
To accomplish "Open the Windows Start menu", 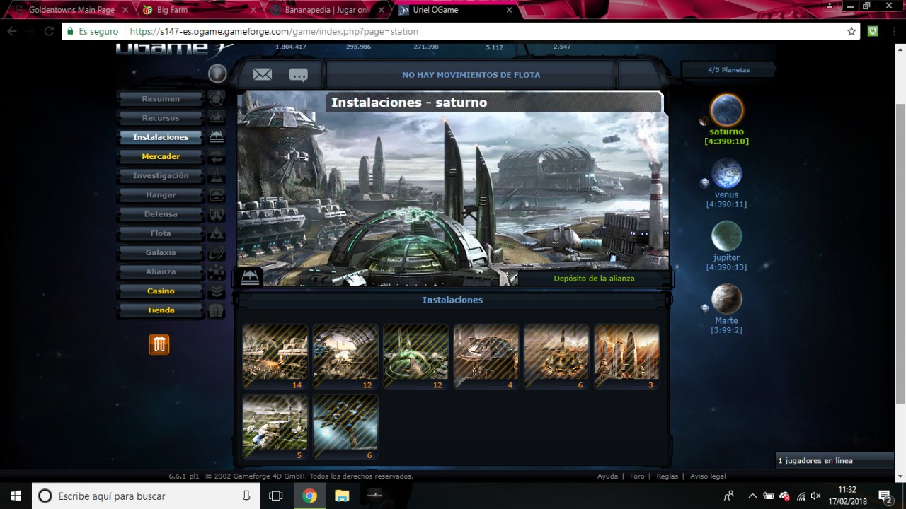I will coord(16,496).
